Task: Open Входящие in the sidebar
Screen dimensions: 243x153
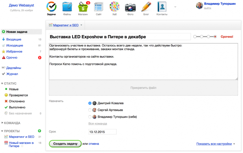Action: tap(14, 39)
